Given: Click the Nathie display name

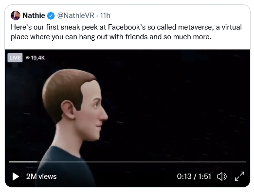Looking at the screenshot, I should coord(34,16).
